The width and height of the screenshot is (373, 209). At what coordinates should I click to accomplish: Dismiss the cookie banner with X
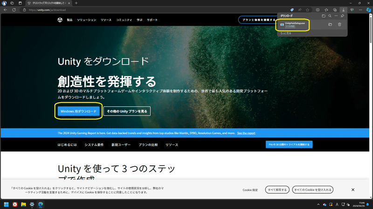pos(353,190)
